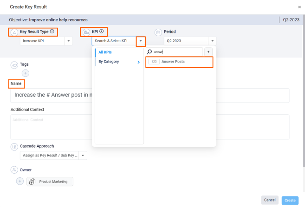The image size is (305, 207).
Task: Open the Increase KPI type dropdown arrow
Action: coord(68,41)
